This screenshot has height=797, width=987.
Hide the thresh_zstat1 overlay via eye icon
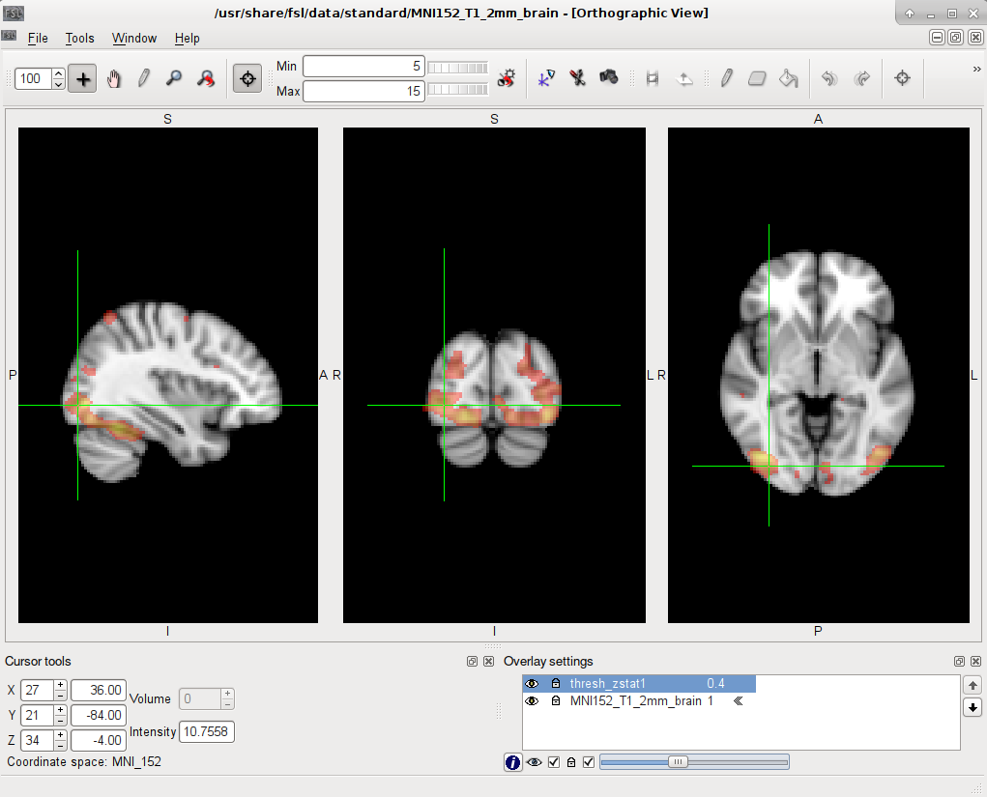point(532,684)
